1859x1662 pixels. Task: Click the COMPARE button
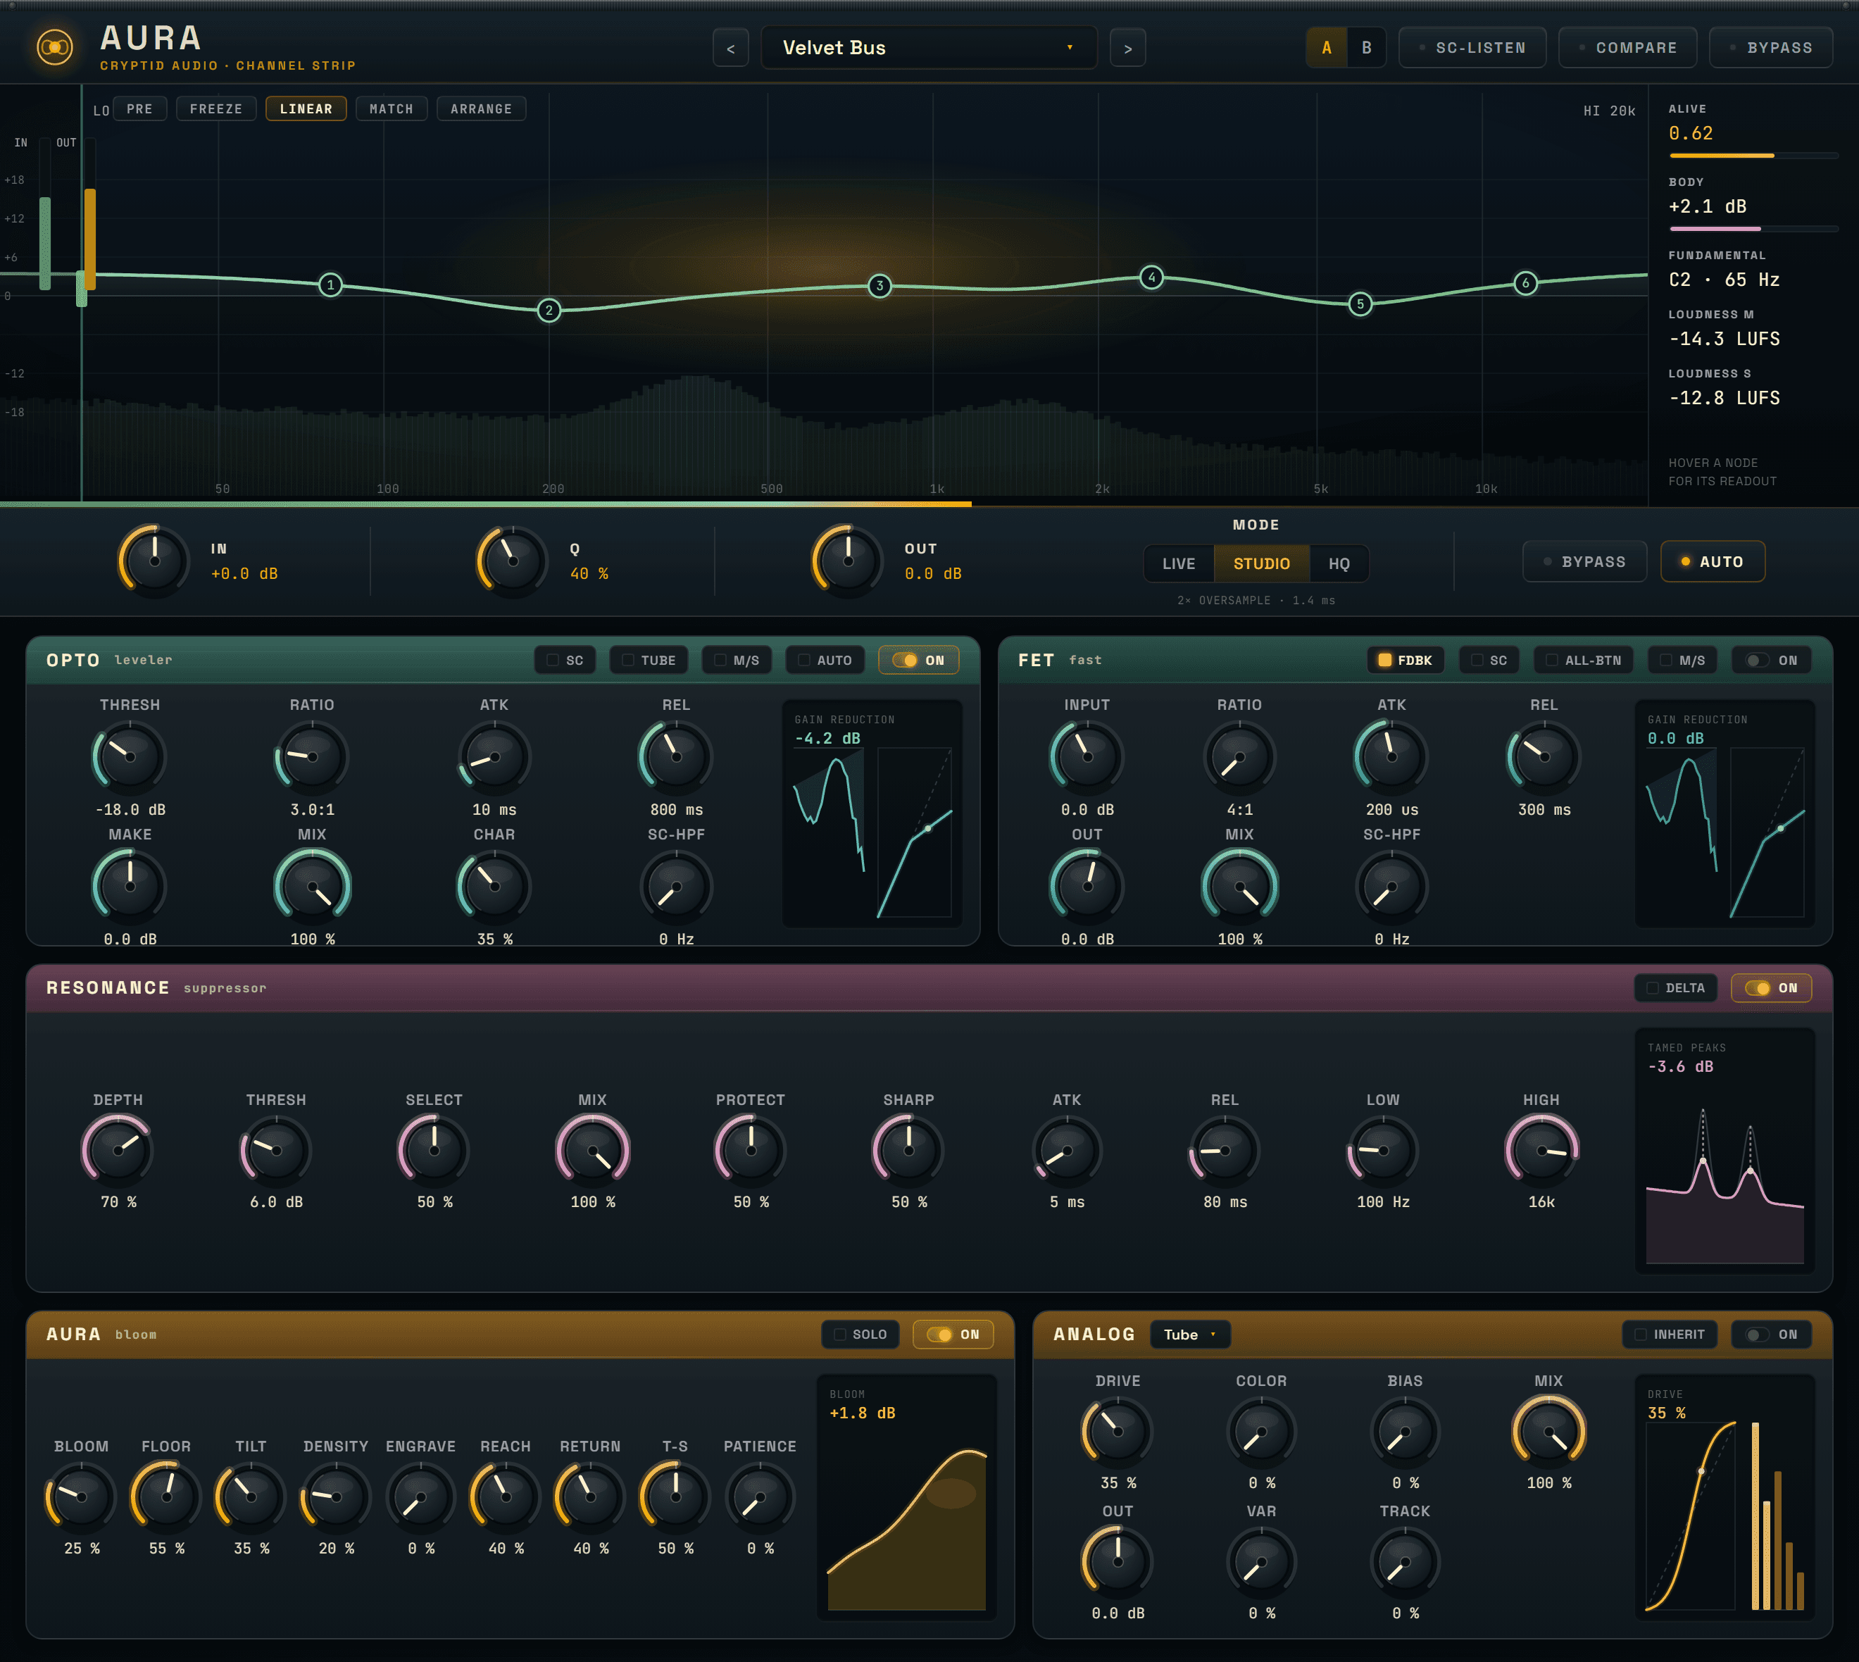1628,47
